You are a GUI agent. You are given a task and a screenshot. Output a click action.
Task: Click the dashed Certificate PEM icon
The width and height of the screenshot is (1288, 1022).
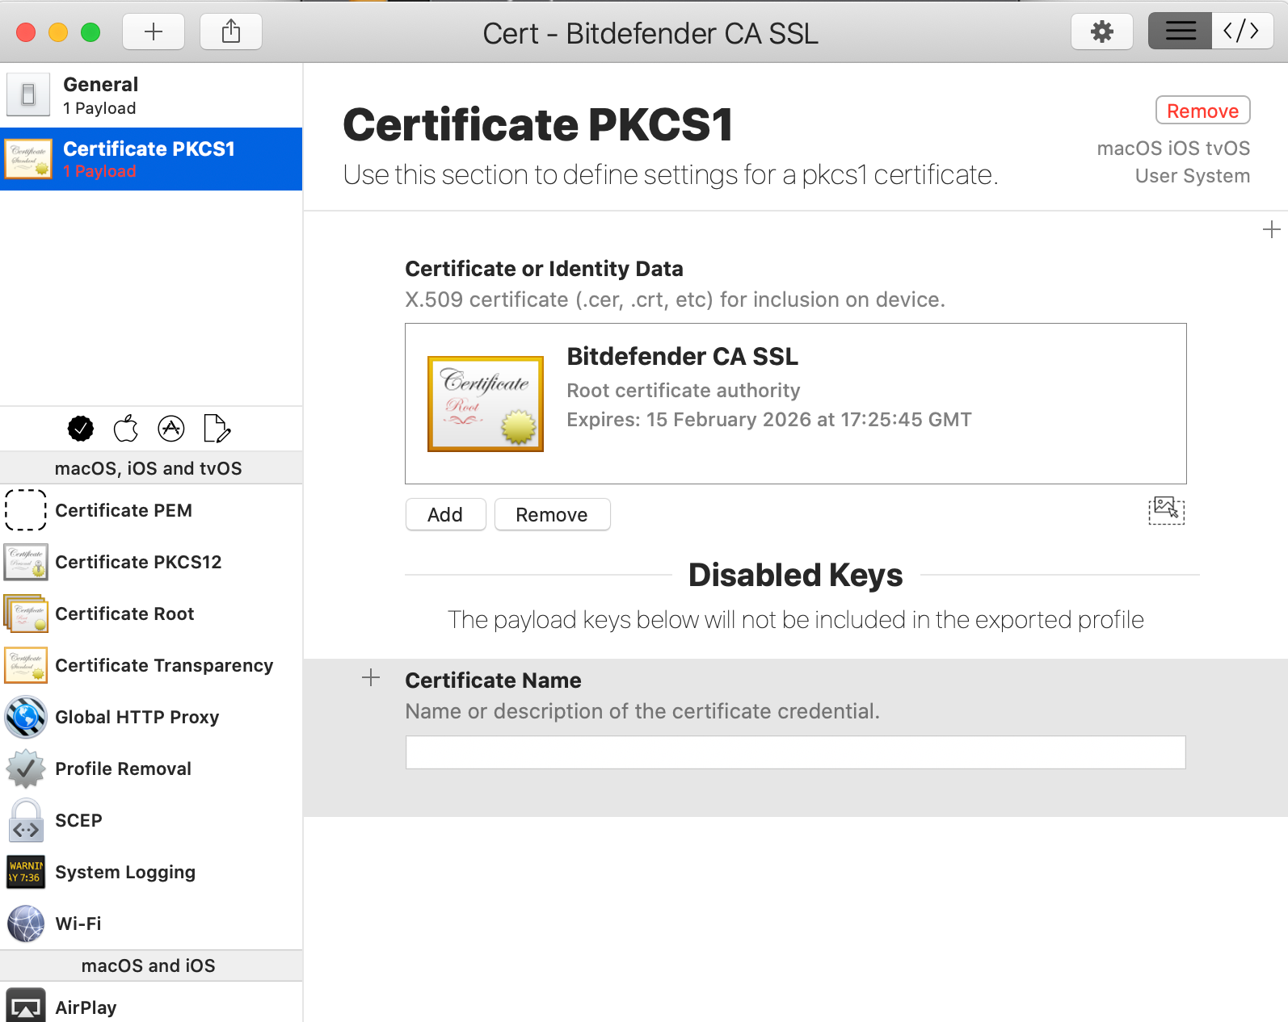[26, 510]
